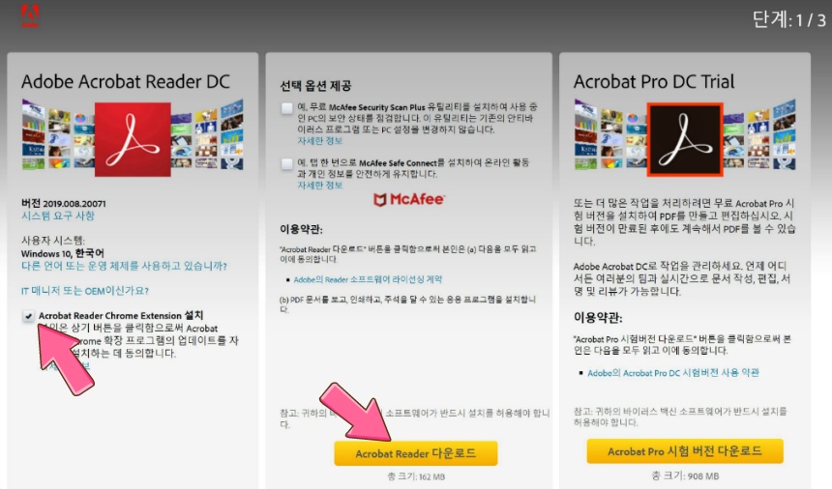Check the McAfee Security Scan Plus option
The height and width of the screenshot is (489, 832).
pyautogui.click(x=287, y=108)
